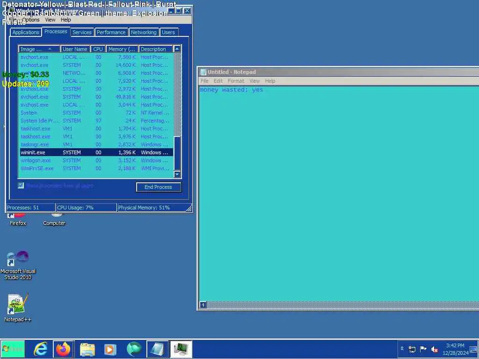Maximize the Task Manager window
The width and height of the screenshot is (479, 359).
pyautogui.click(x=179, y=11)
